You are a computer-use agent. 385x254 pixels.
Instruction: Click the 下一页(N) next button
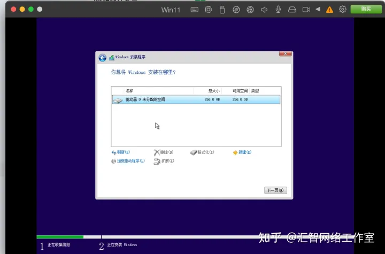tap(275, 190)
